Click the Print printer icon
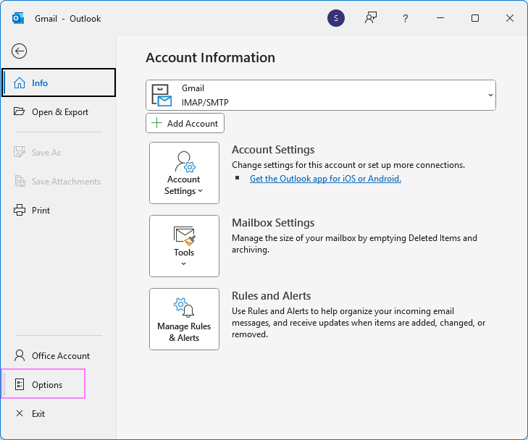Image resolution: width=528 pixels, height=440 pixels. tap(20, 211)
